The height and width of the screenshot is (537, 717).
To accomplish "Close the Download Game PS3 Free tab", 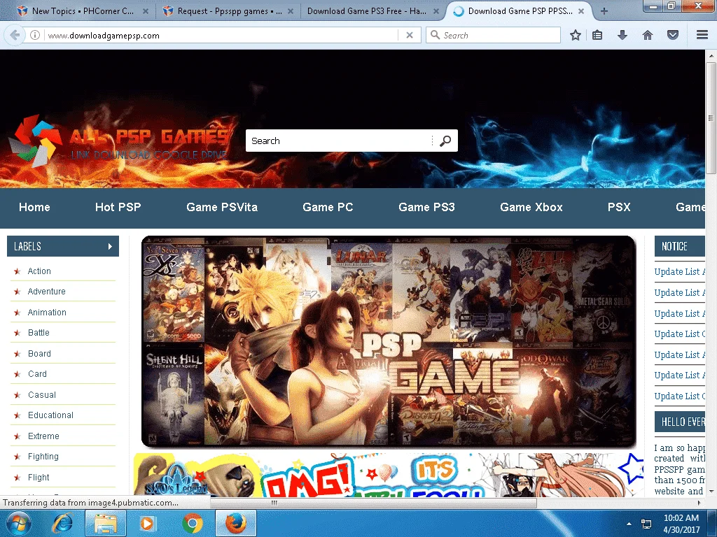I will click(436, 11).
